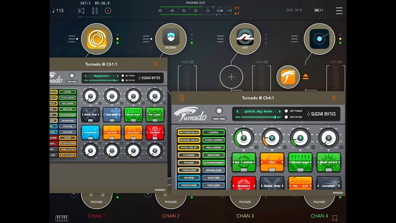The width and height of the screenshot is (396, 223).
Task: Click knob 8 in Ch1:1 Turnado window
Action: 155,151
